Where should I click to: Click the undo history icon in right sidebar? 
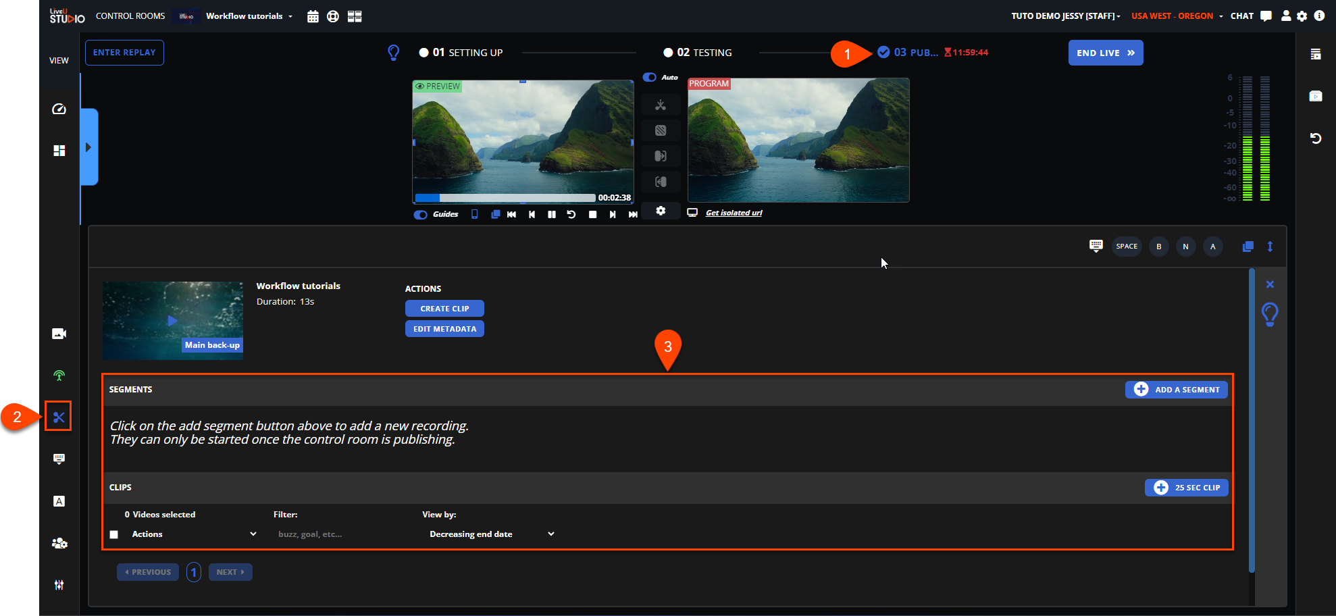pos(1316,138)
